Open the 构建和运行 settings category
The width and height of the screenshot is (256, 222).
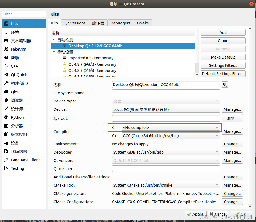[24, 83]
